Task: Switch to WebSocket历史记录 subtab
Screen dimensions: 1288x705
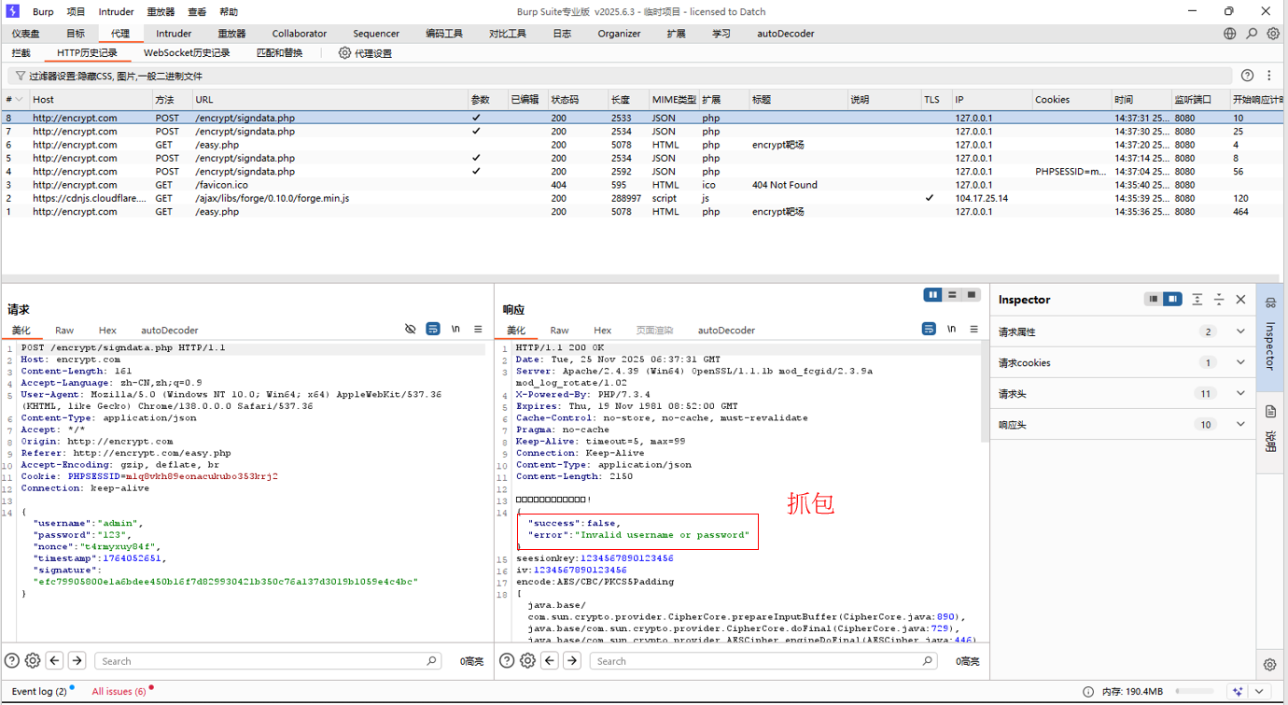Action: pos(187,53)
